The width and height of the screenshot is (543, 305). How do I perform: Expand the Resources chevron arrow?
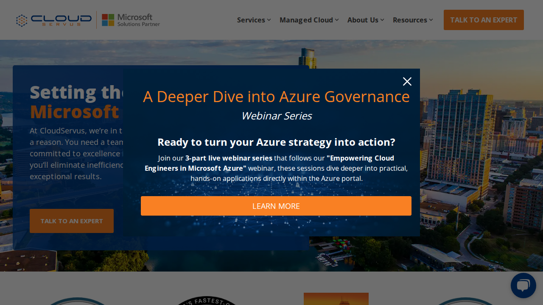(x=431, y=20)
